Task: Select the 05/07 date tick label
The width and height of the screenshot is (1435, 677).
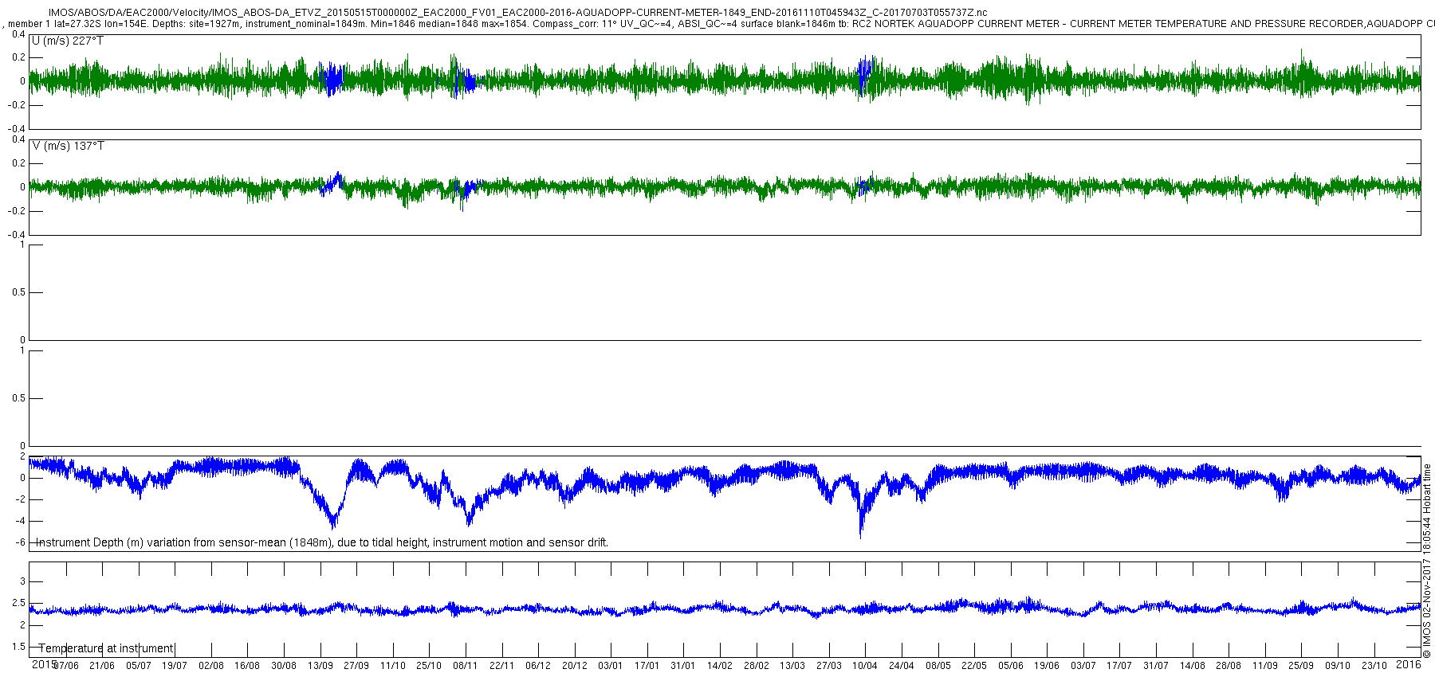Action: coord(139,666)
